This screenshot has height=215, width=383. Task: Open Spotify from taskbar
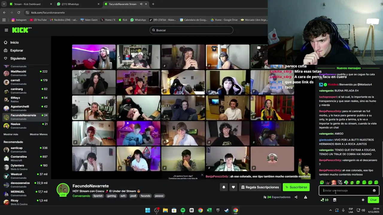183,210
